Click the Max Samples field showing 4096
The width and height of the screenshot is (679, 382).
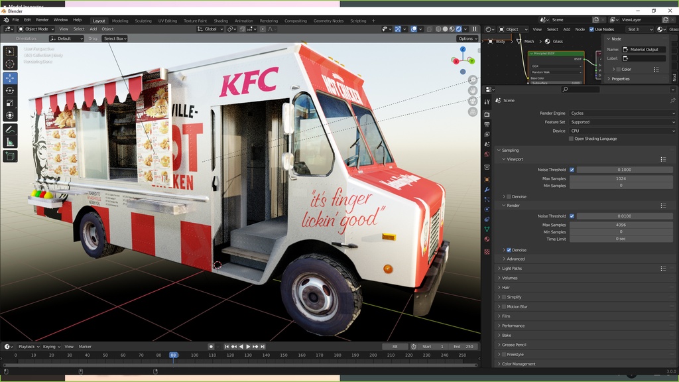coord(621,224)
